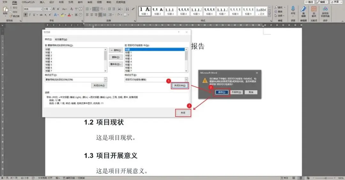Toggle Bold formatting in the font group
Image resolution: width=345 pixels, height=180 pixels.
pyautogui.click(x=26, y=15)
